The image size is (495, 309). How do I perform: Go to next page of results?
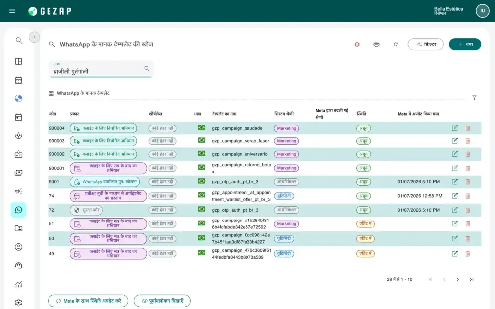coord(458,279)
